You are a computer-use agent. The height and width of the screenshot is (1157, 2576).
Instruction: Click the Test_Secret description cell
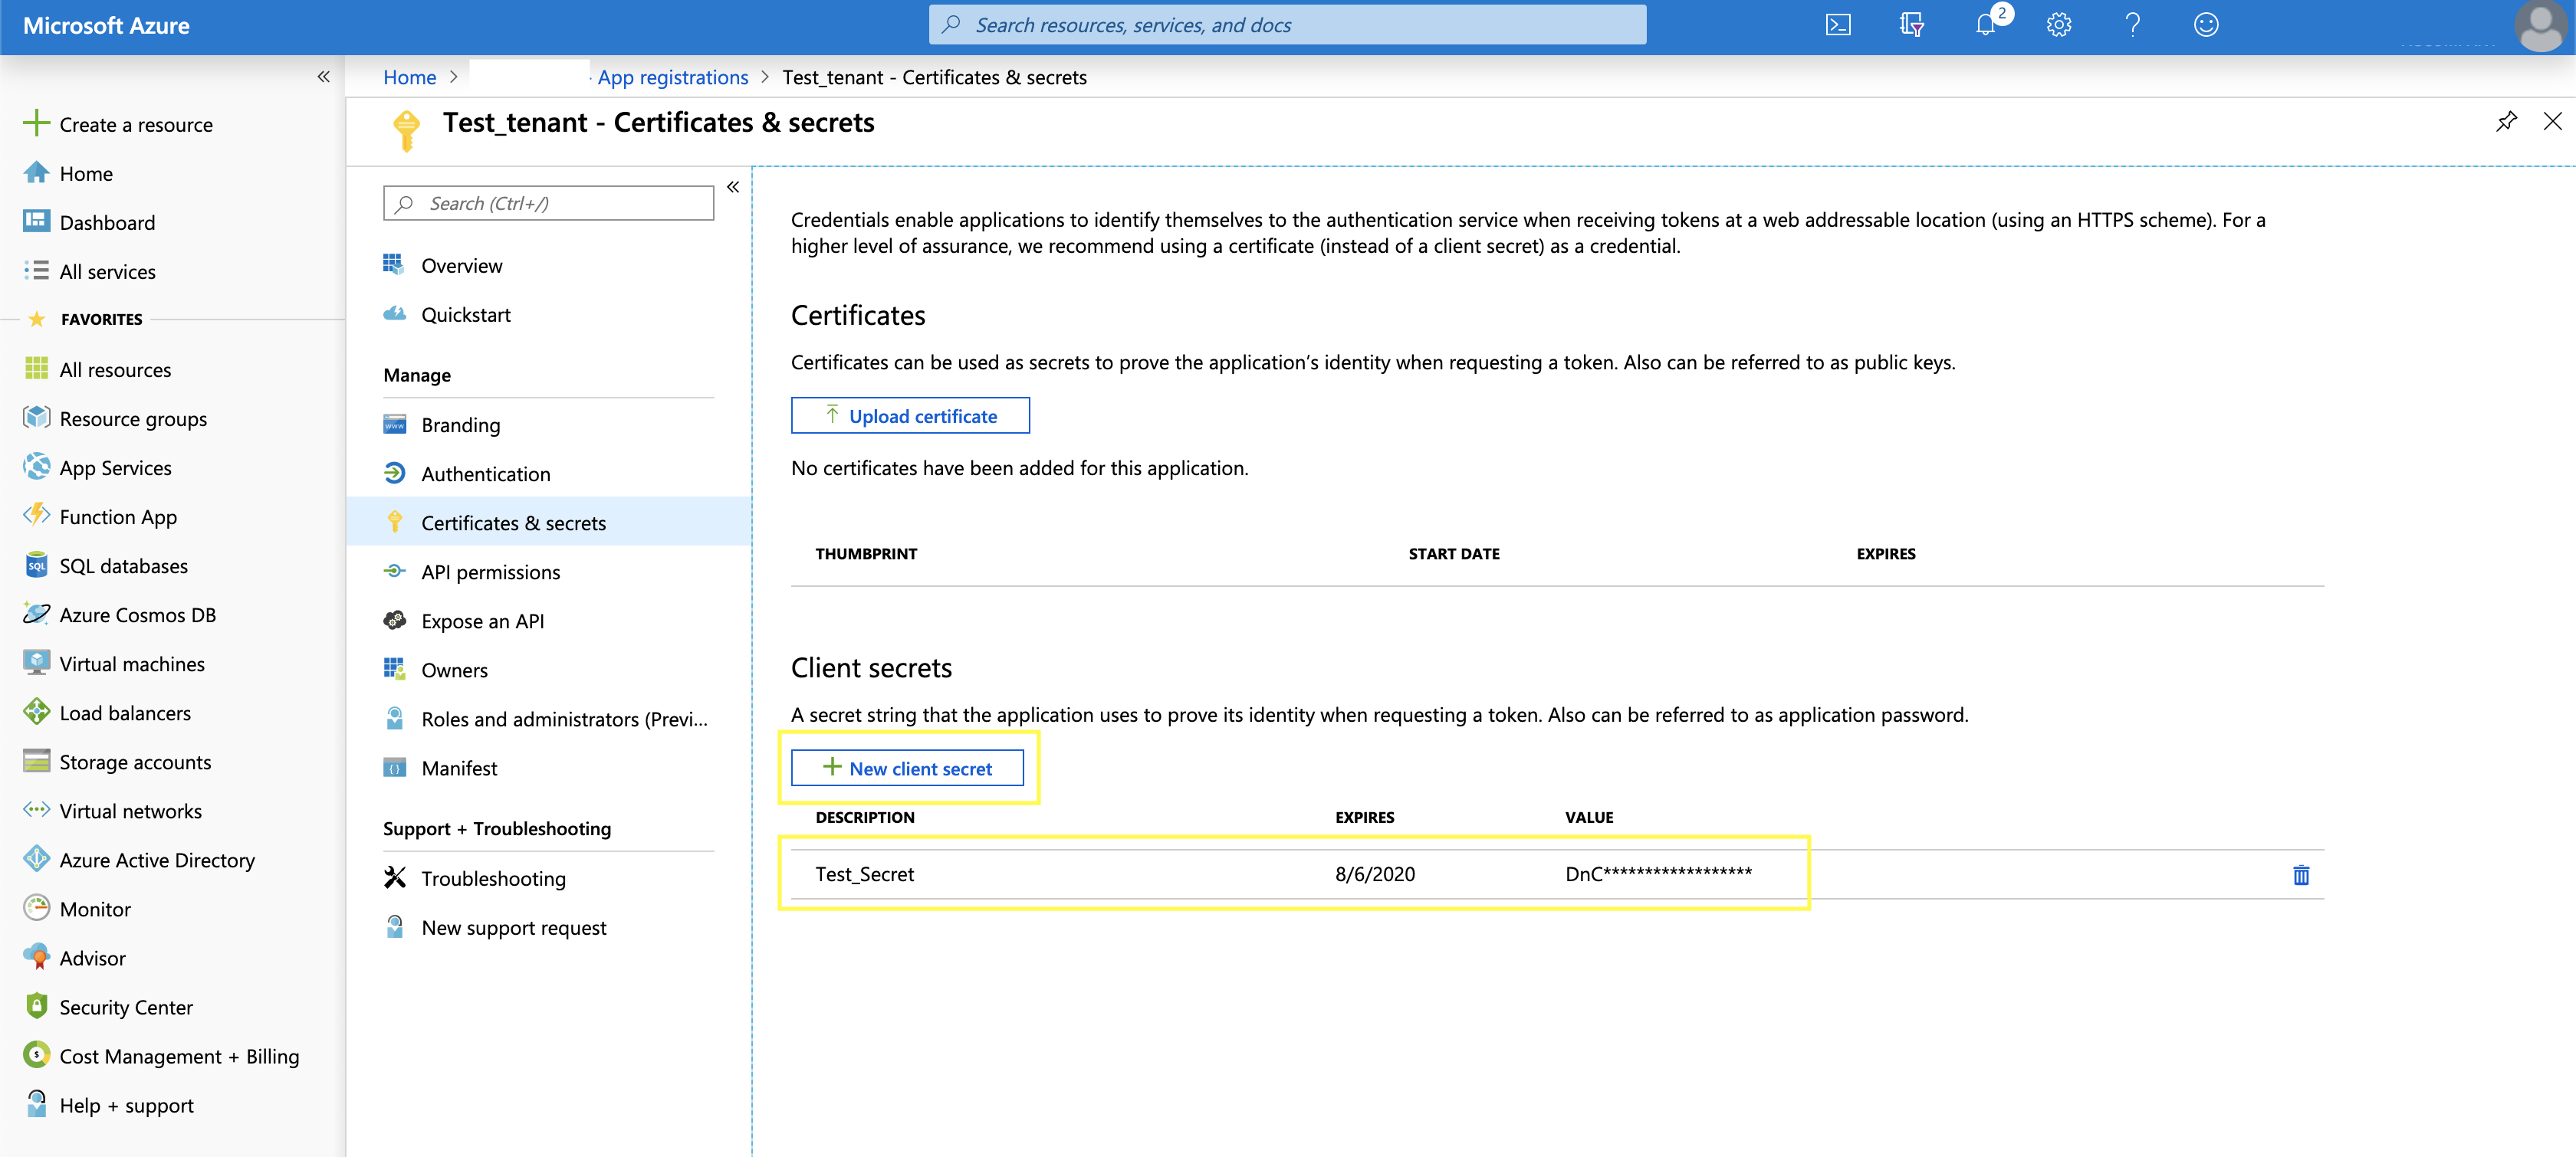[864, 874]
